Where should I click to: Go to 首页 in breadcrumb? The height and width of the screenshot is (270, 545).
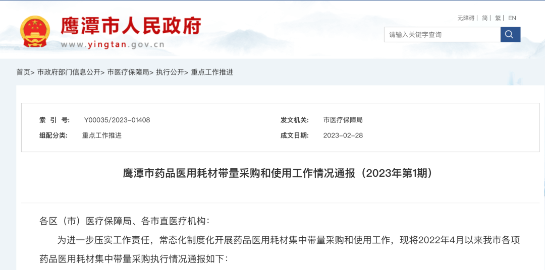[23, 72]
